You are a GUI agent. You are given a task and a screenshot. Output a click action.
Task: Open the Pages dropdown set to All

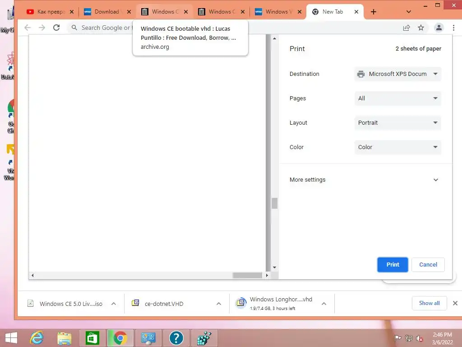(398, 98)
